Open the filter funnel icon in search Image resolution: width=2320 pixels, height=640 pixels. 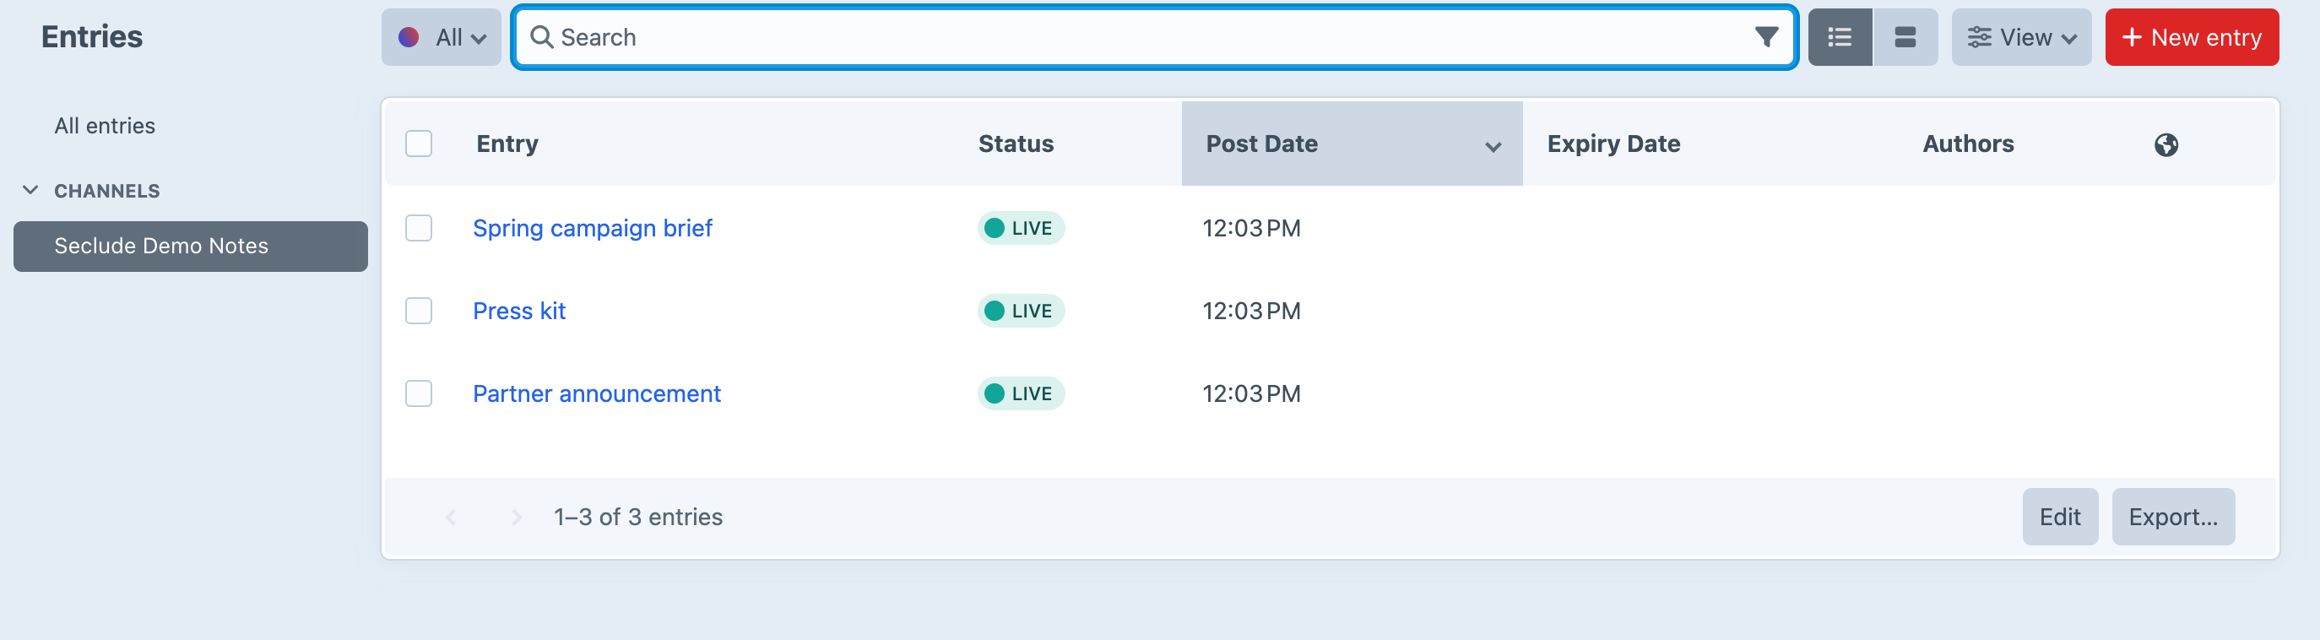click(x=1766, y=37)
